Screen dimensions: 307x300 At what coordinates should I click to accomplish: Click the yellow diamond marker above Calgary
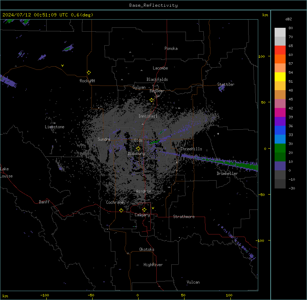tap(144, 210)
